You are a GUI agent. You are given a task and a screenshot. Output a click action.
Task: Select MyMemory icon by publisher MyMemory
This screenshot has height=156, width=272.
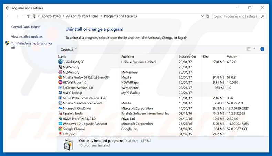point(60,72)
